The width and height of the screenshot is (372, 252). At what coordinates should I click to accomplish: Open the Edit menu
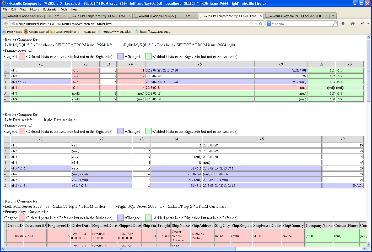(x=14, y=9)
